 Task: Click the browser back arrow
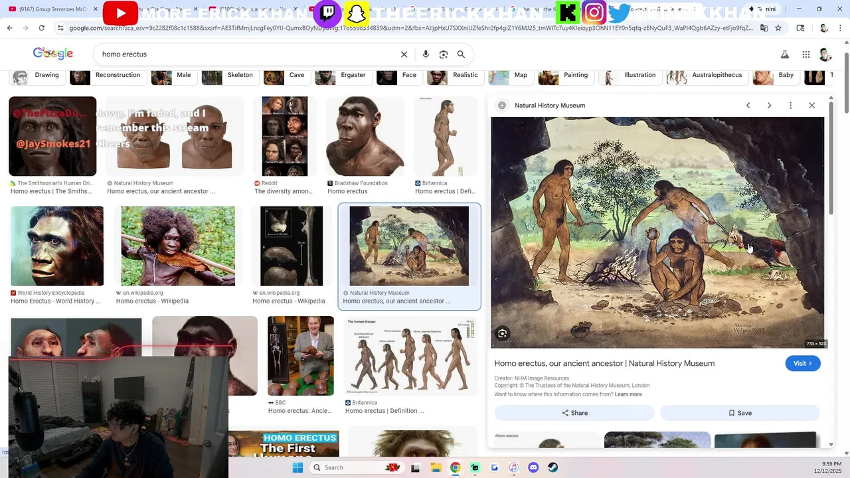[9, 28]
